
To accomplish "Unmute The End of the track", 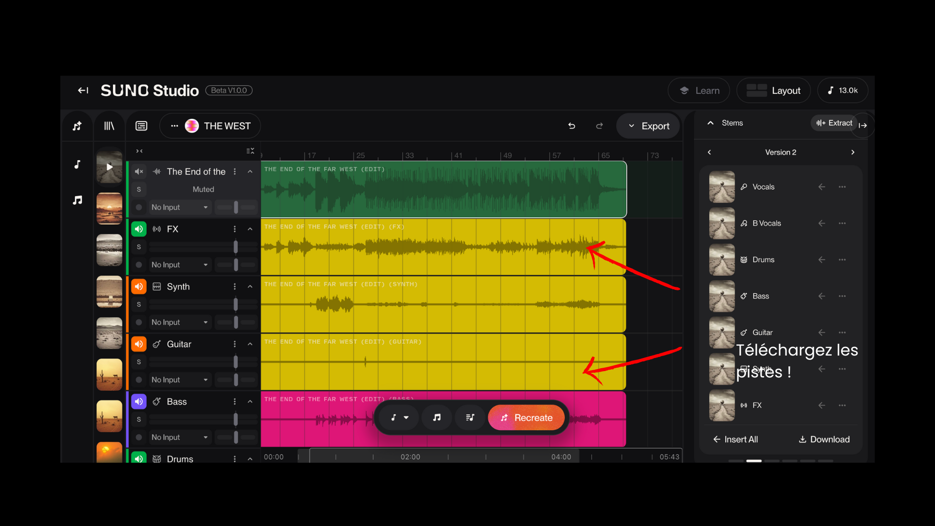I will coord(139,171).
